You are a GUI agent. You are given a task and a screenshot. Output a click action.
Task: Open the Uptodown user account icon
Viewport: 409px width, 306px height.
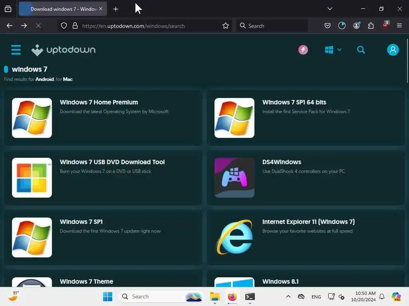point(393,50)
